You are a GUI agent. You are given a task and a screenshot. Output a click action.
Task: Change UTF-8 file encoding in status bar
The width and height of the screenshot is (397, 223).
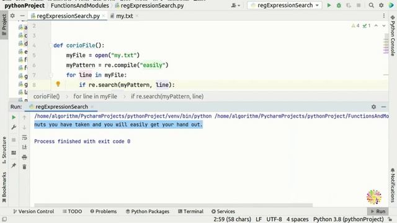tap(274, 219)
